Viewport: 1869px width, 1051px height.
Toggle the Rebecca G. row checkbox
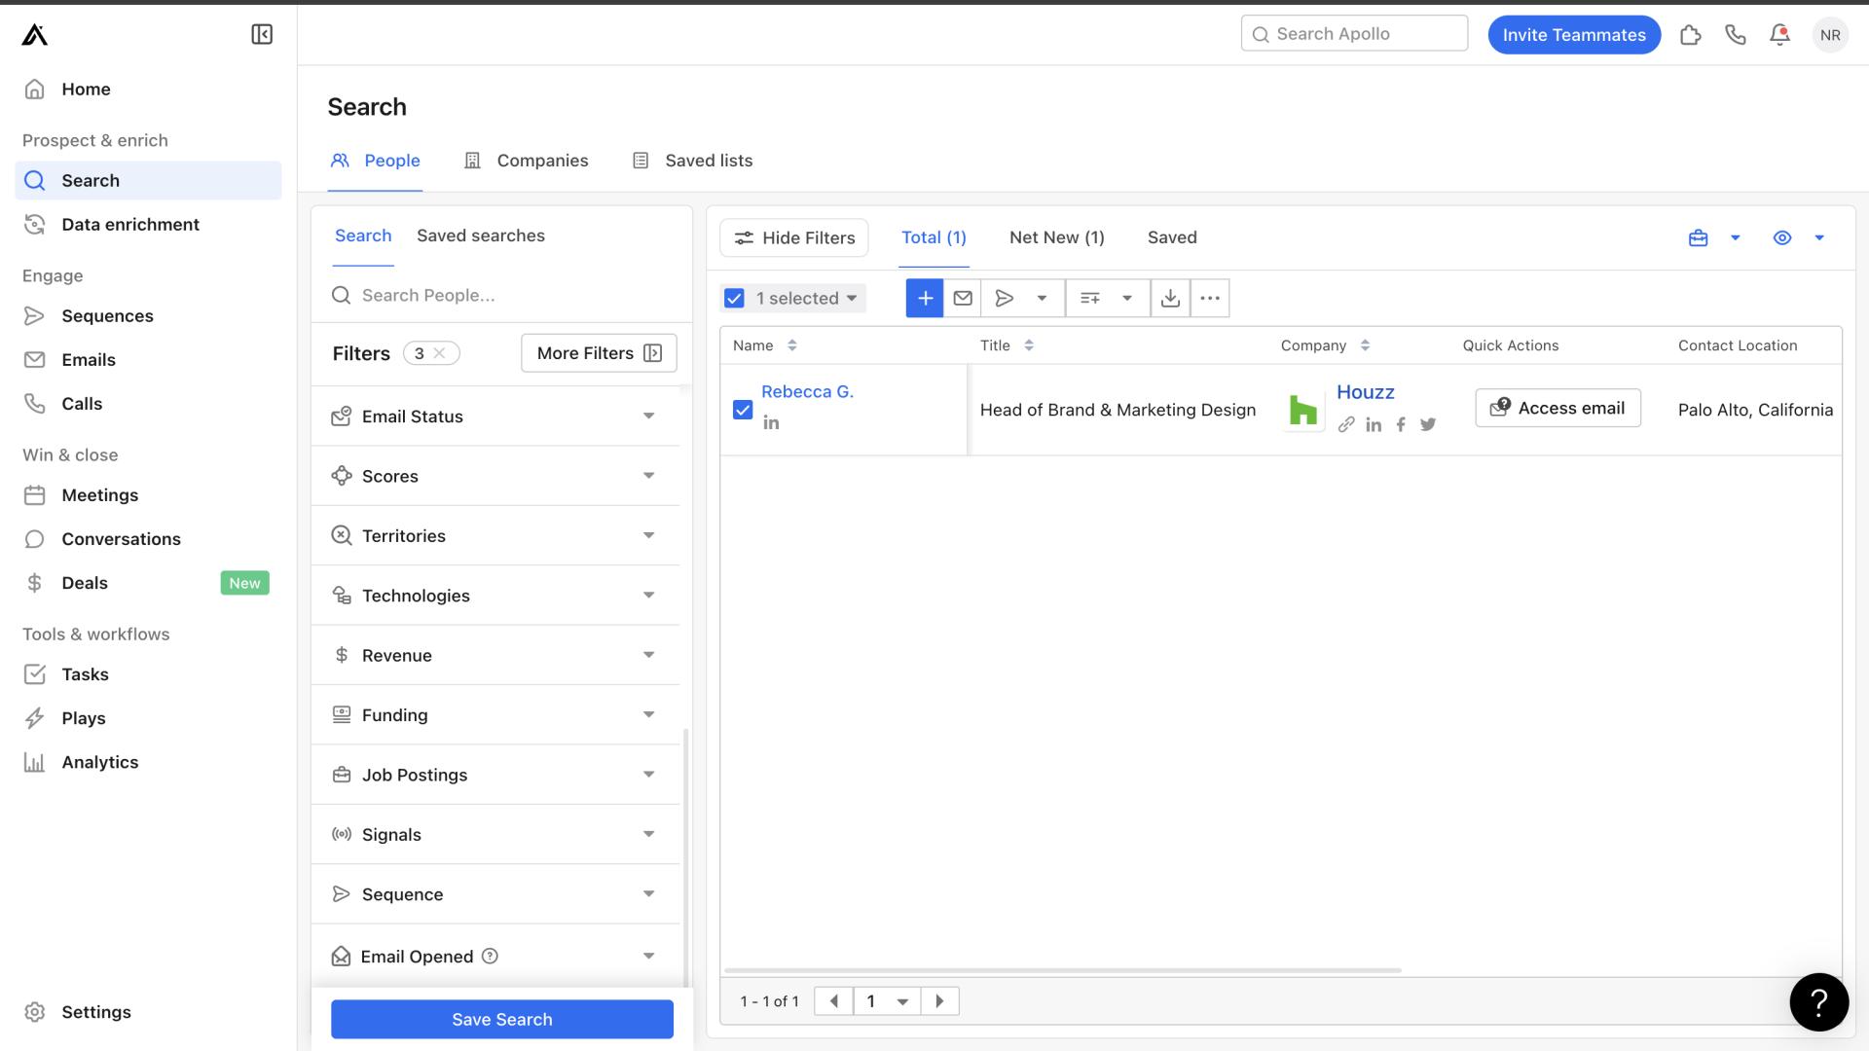click(744, 408)
